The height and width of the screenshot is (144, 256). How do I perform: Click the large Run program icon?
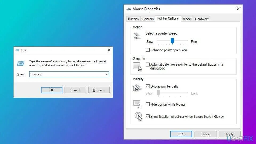[21, 63]
